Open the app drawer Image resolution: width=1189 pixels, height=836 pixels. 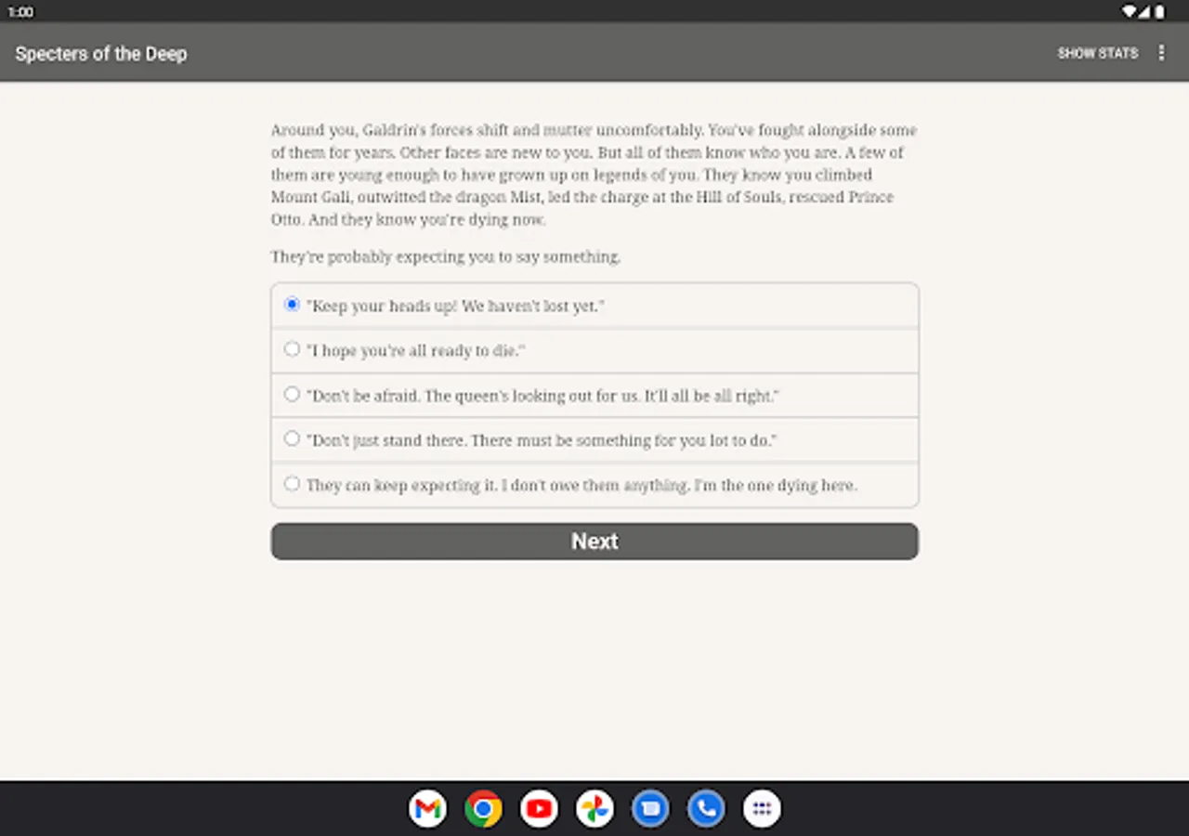coord(762,808)
